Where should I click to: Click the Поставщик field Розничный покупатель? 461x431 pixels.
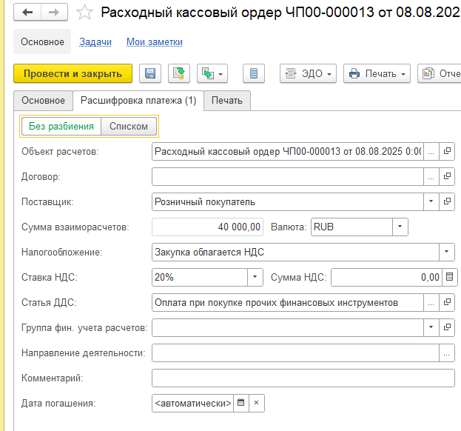288,202
